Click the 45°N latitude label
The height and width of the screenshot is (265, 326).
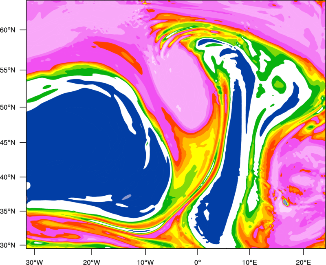8,142
